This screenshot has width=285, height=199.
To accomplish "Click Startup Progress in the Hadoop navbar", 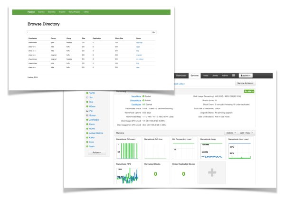I will pyautogui.click(x=75, y=12).
